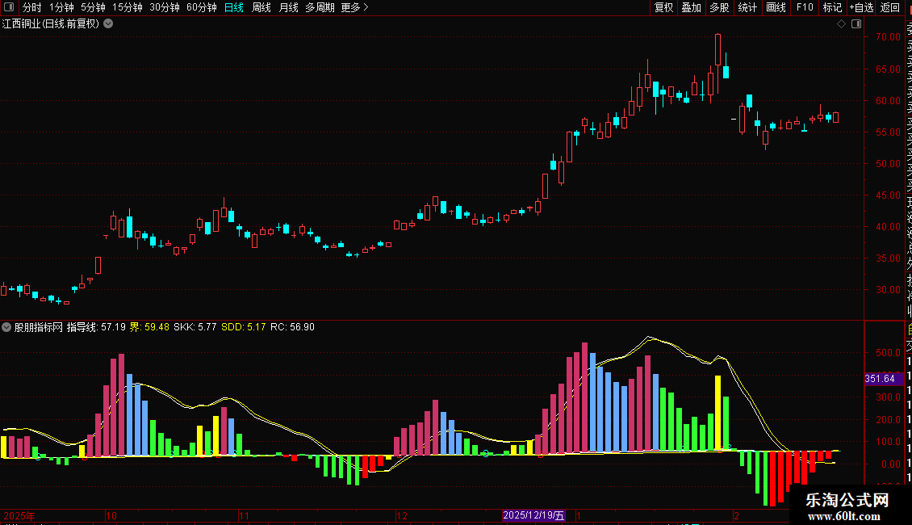Select the 月线 monthly period tab
The image size is (912, 525).
coord(288,7)
